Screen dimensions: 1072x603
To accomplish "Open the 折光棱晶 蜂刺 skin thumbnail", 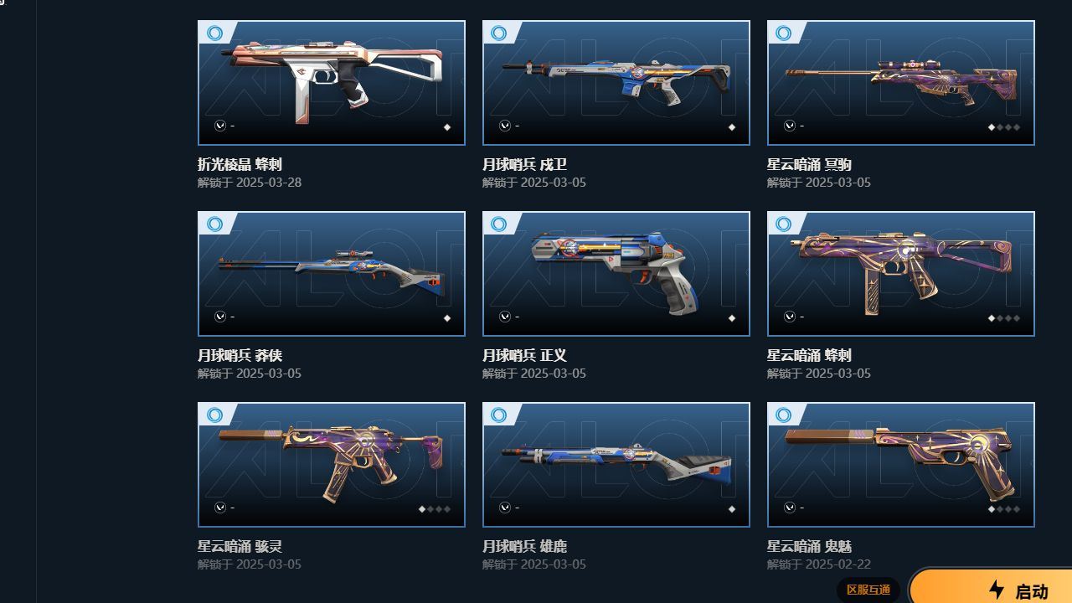I will [x=332, y=83].
